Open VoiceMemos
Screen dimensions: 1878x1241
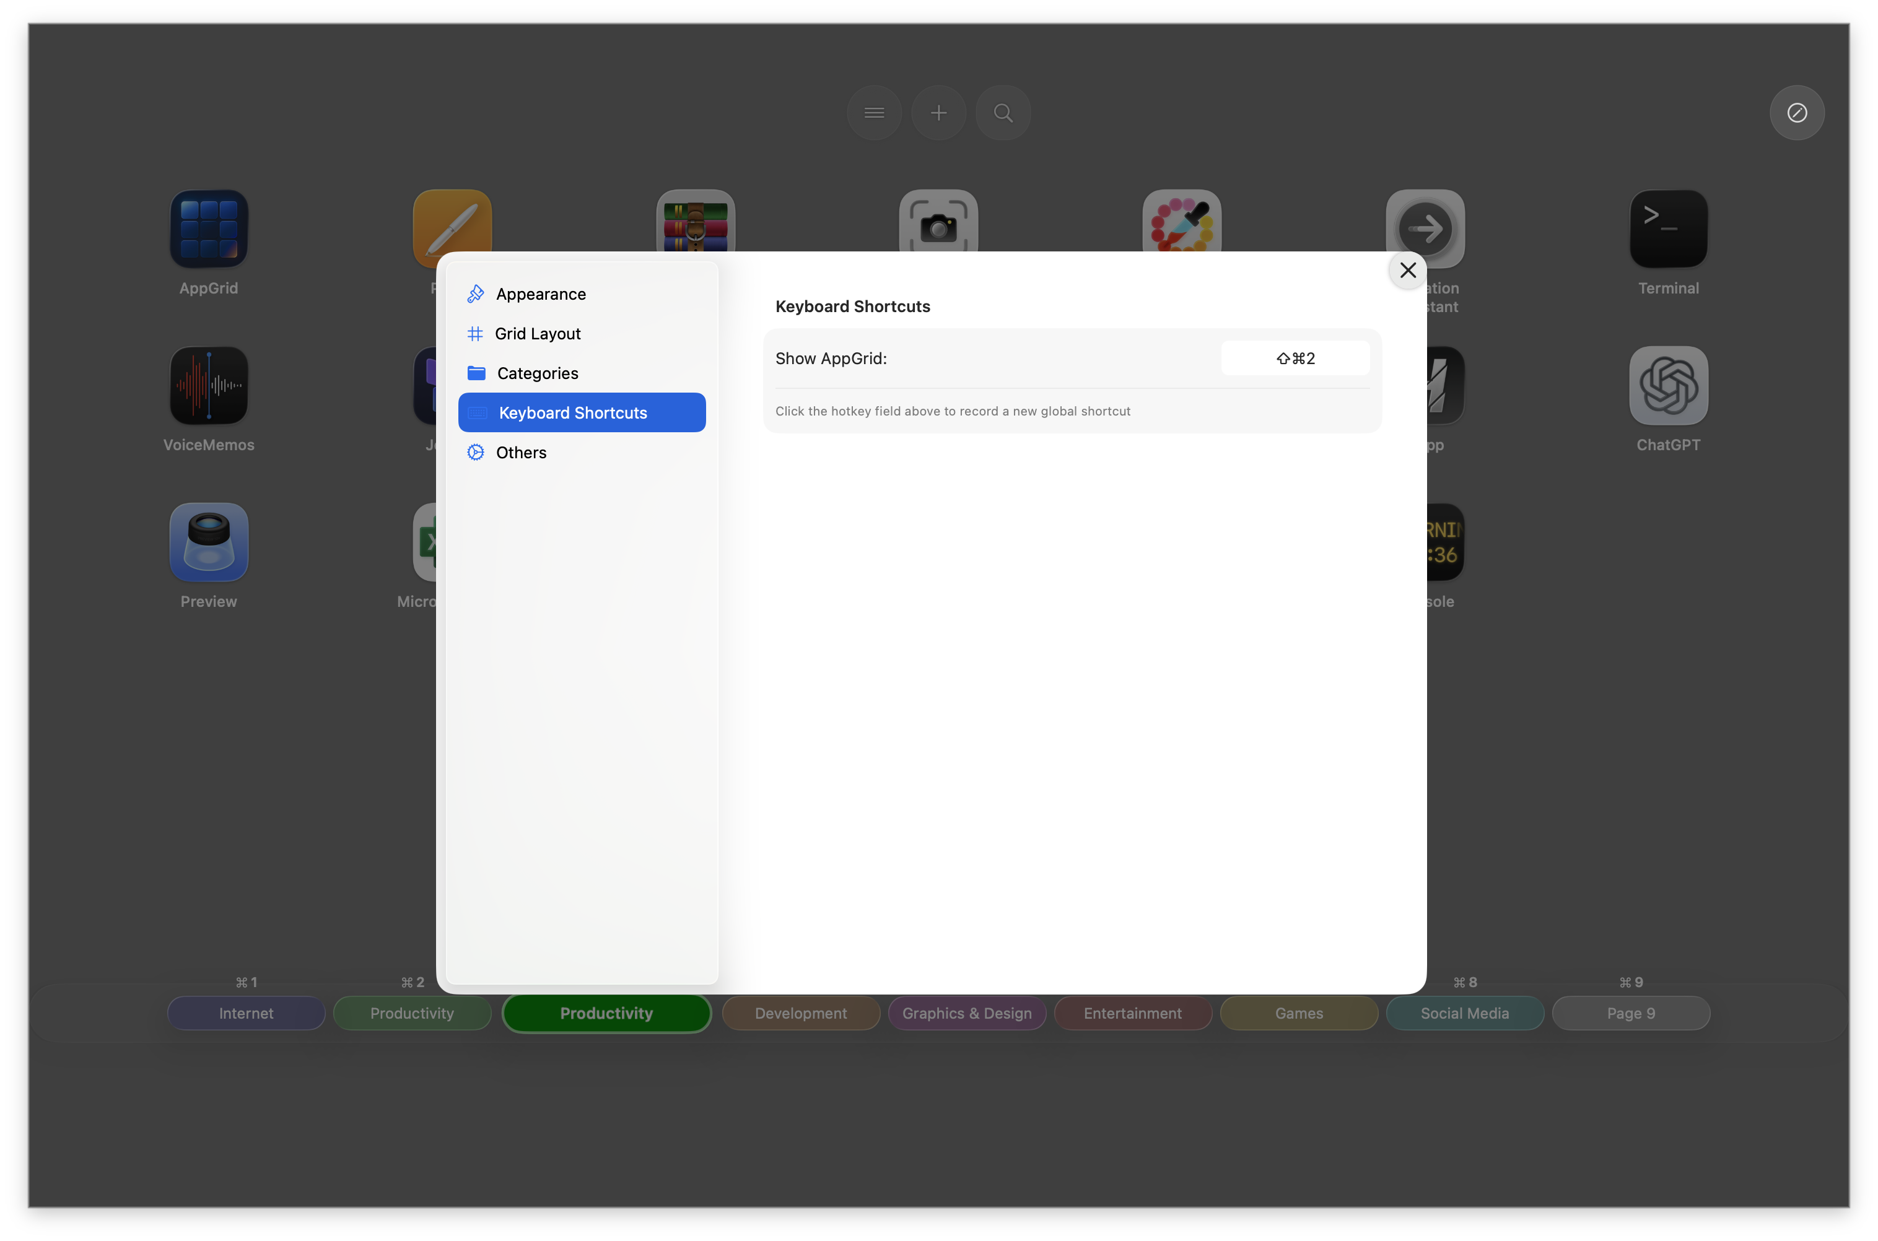pyautogui.click(x=207, y=385)
